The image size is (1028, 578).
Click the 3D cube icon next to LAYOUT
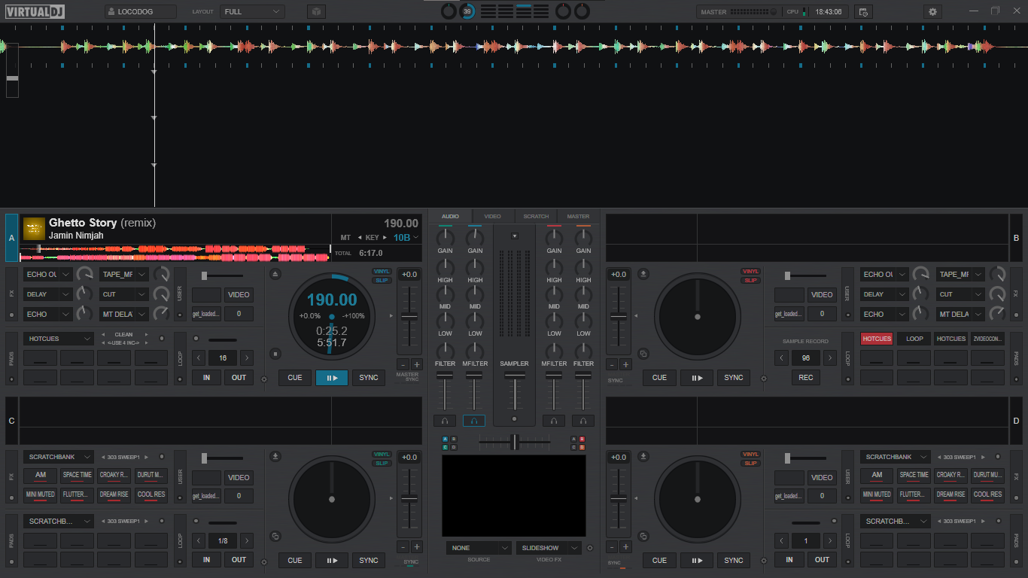(x=317, y=12)
